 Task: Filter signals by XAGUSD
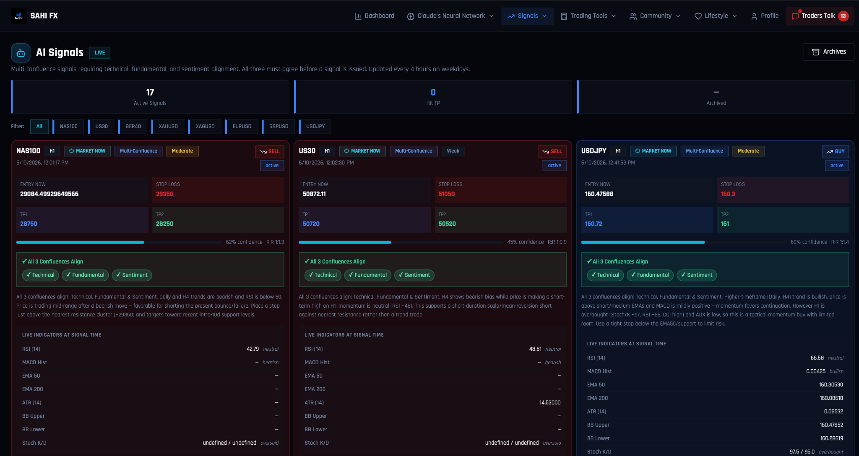[205, 127]
